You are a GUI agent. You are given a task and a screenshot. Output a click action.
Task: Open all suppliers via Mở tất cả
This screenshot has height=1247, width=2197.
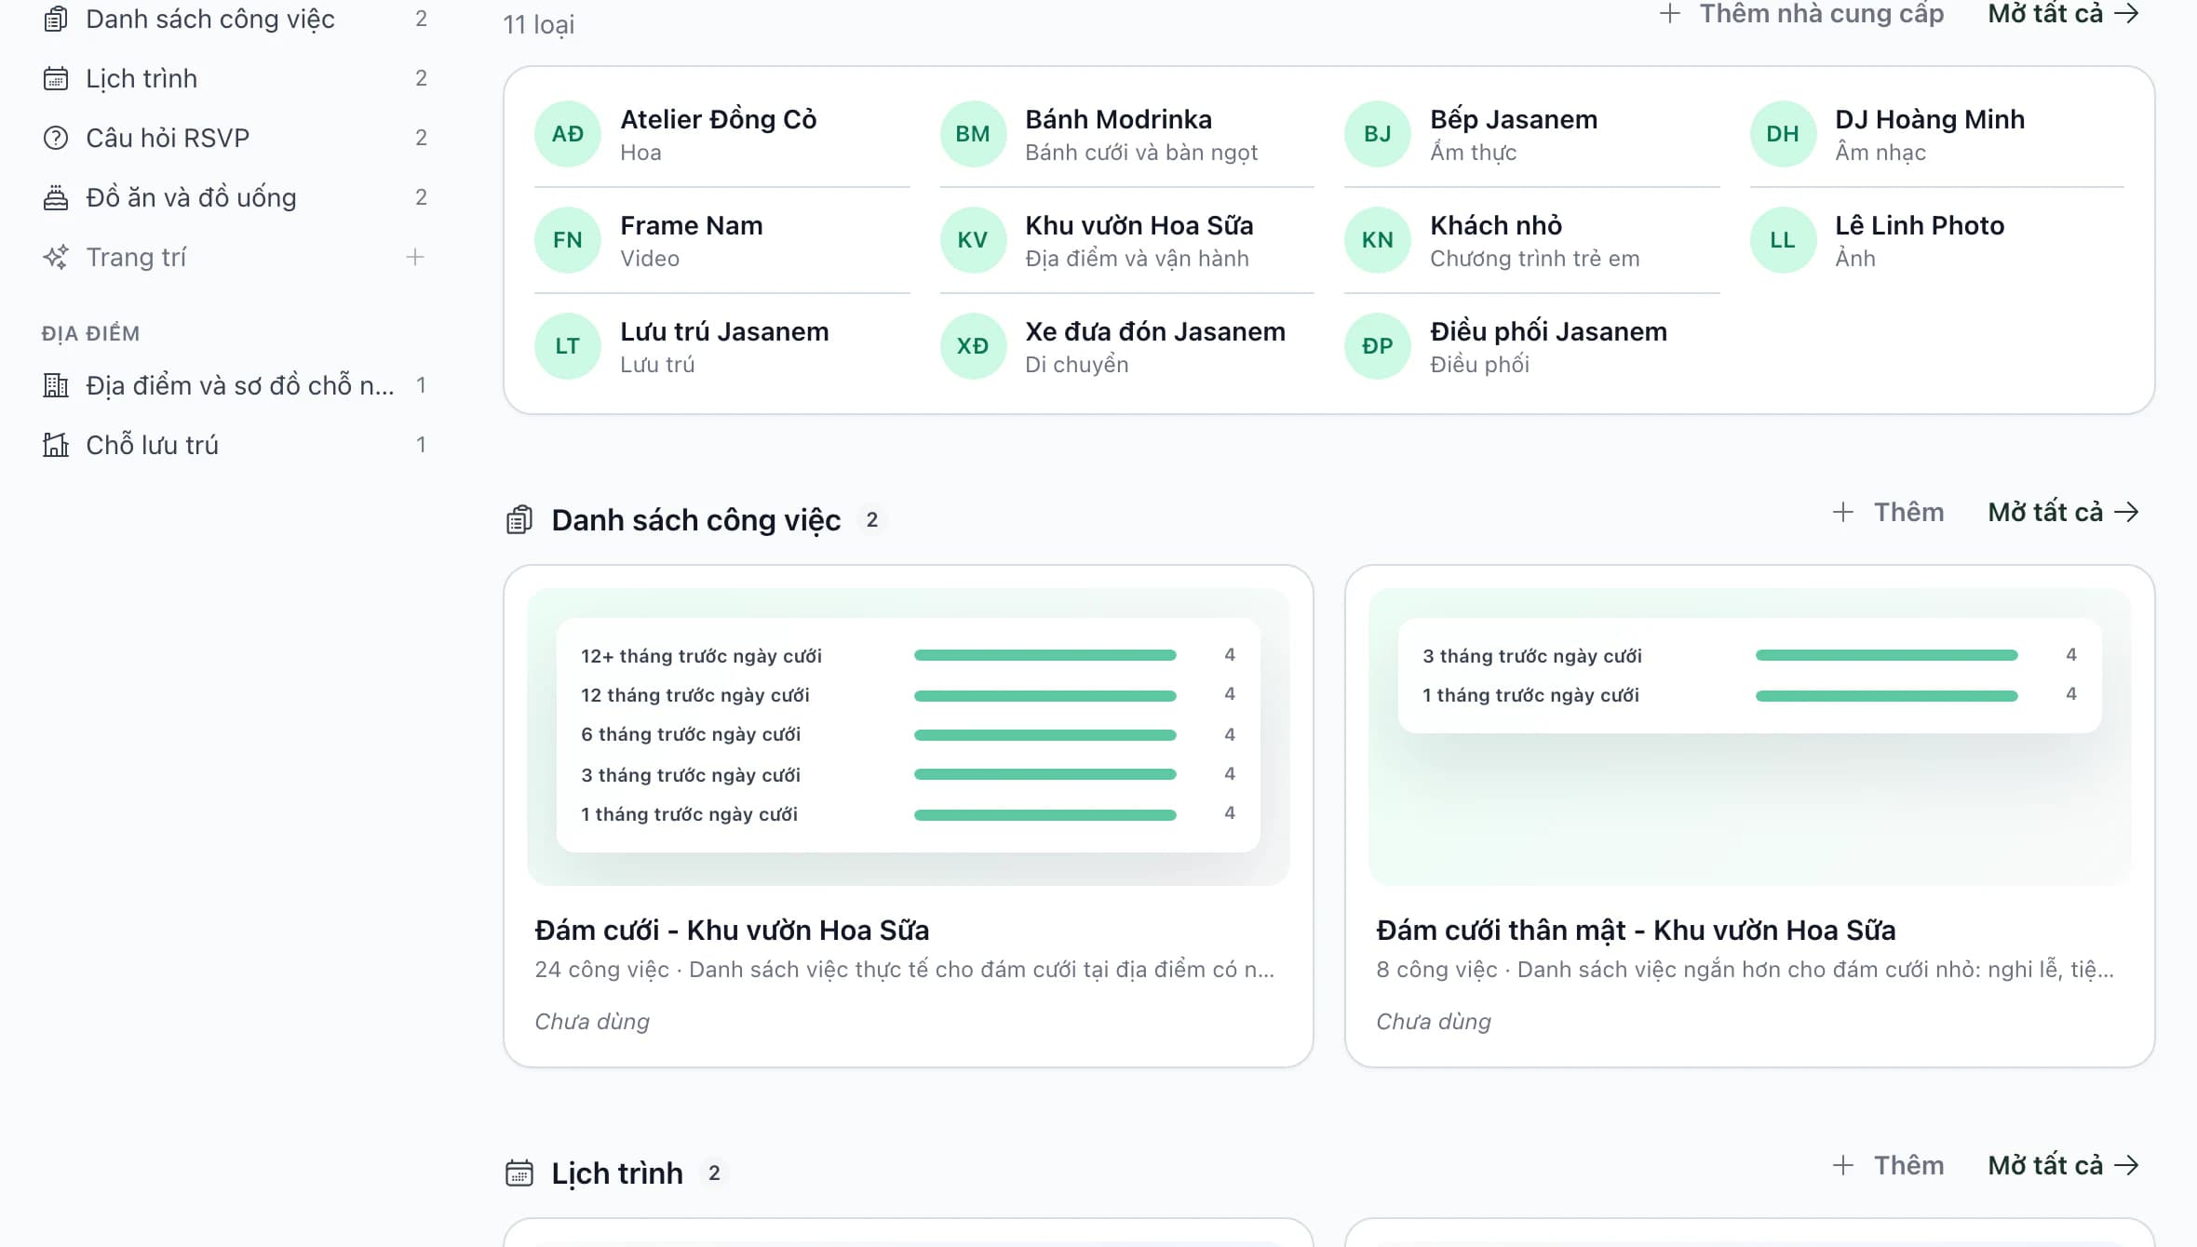click(x=2063, y=14)
